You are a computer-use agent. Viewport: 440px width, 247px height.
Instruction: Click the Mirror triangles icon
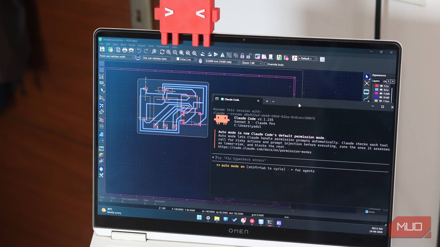point(222,55)
